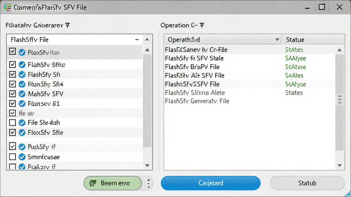Click the icon inside the green Beem button
The height and width of the screenshot is (197, 351).
(93, 183)
